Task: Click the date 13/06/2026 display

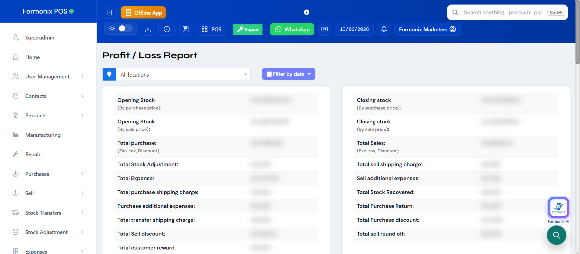Action: 354,29
